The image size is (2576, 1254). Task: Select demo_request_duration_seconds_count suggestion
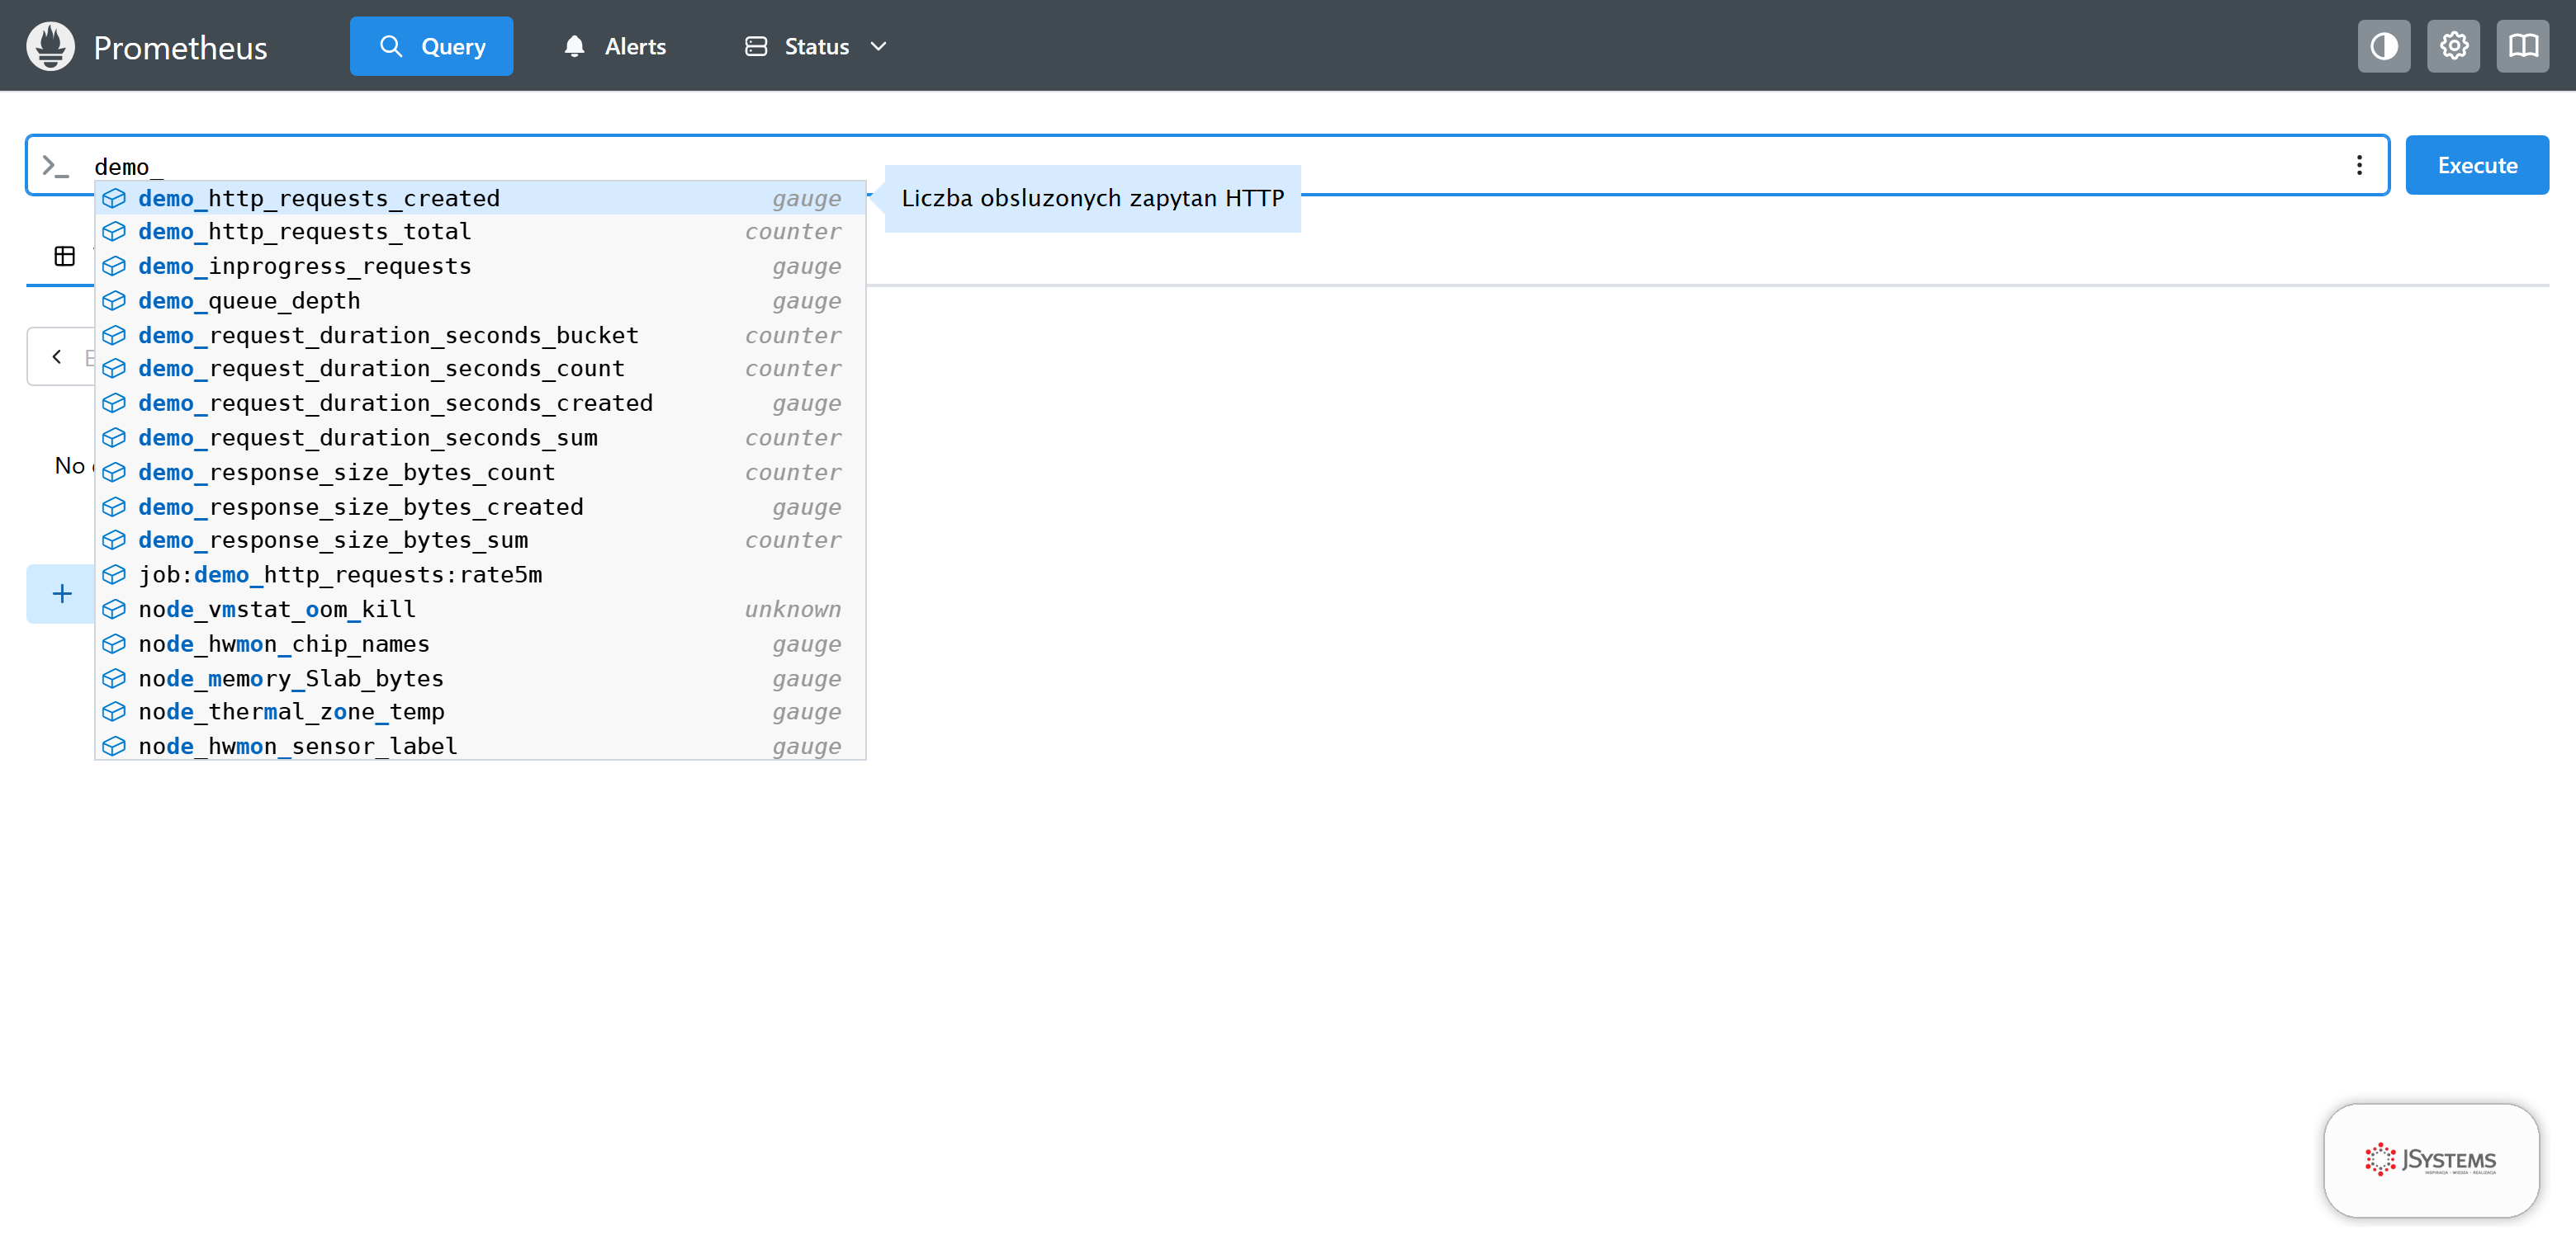(480, 369)
